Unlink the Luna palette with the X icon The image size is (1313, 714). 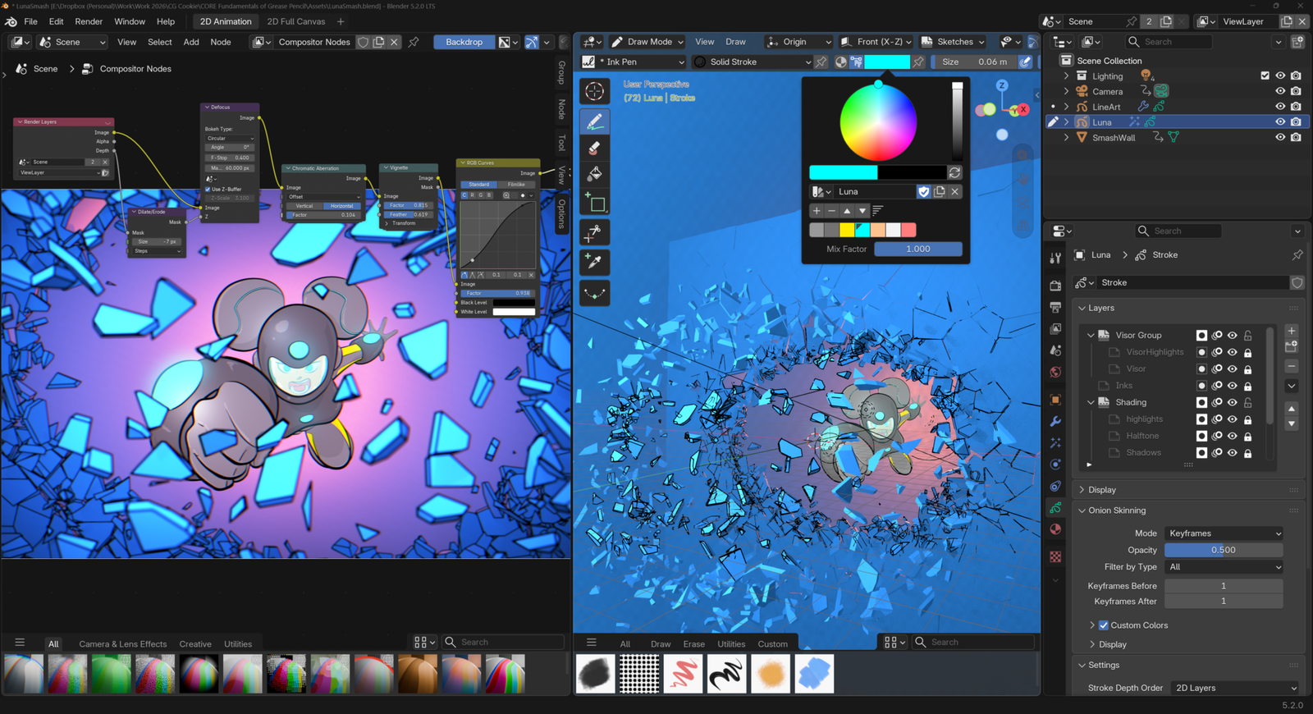pyautogui.click(x=954, y=191)
